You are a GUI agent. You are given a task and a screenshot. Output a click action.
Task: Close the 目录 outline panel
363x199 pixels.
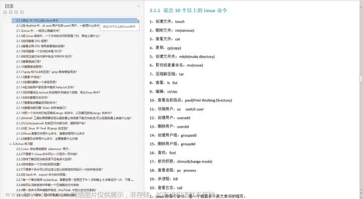(x=138, y=6)
